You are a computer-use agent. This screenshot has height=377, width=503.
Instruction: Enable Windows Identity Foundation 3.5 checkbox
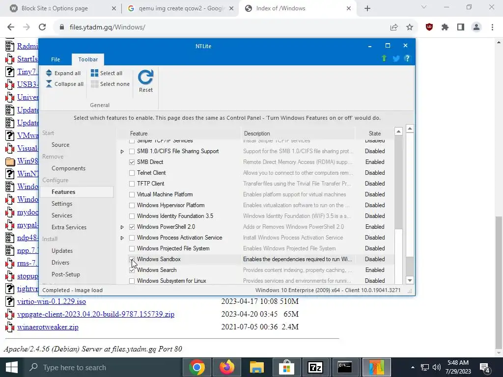coord(132,216)
